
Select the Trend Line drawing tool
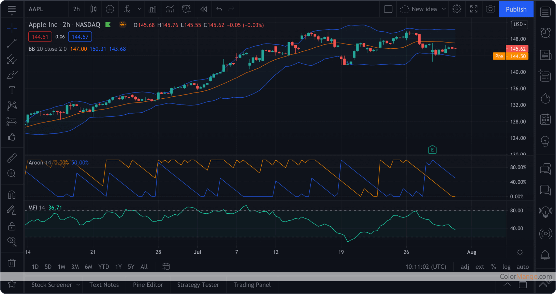pos(12,44)
